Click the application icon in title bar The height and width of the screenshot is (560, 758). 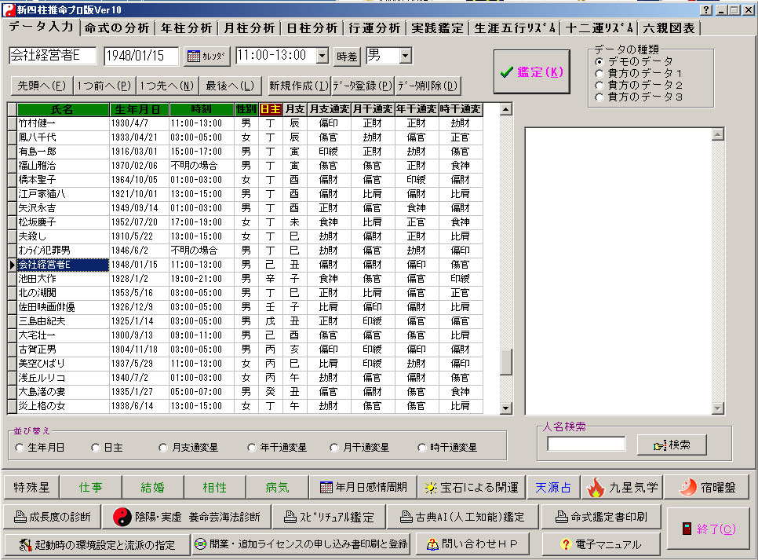point(9,9)
